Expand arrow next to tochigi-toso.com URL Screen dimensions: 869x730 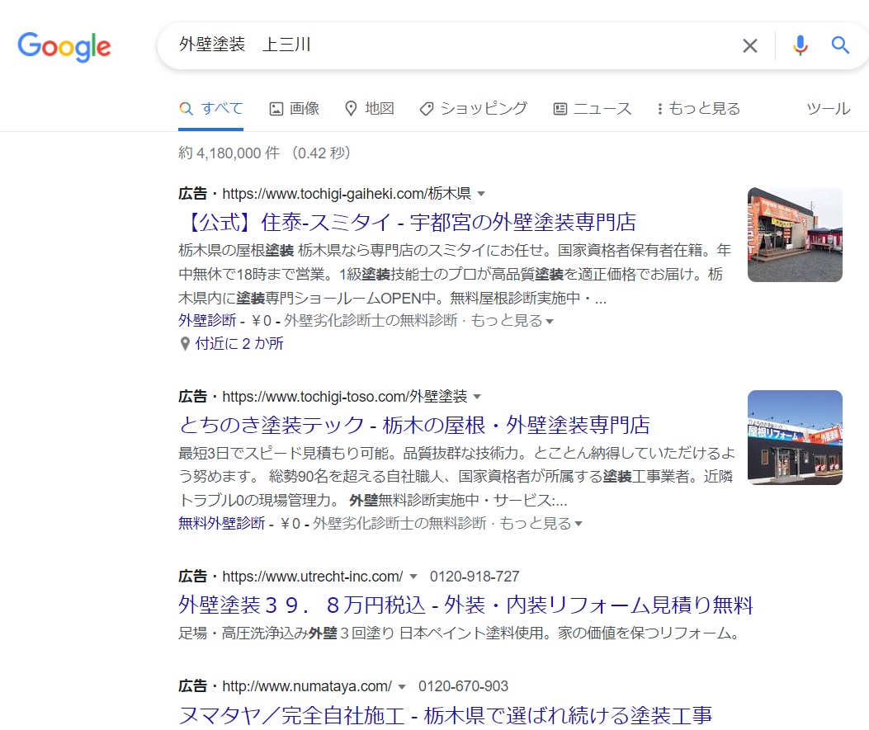pos(477,397)
